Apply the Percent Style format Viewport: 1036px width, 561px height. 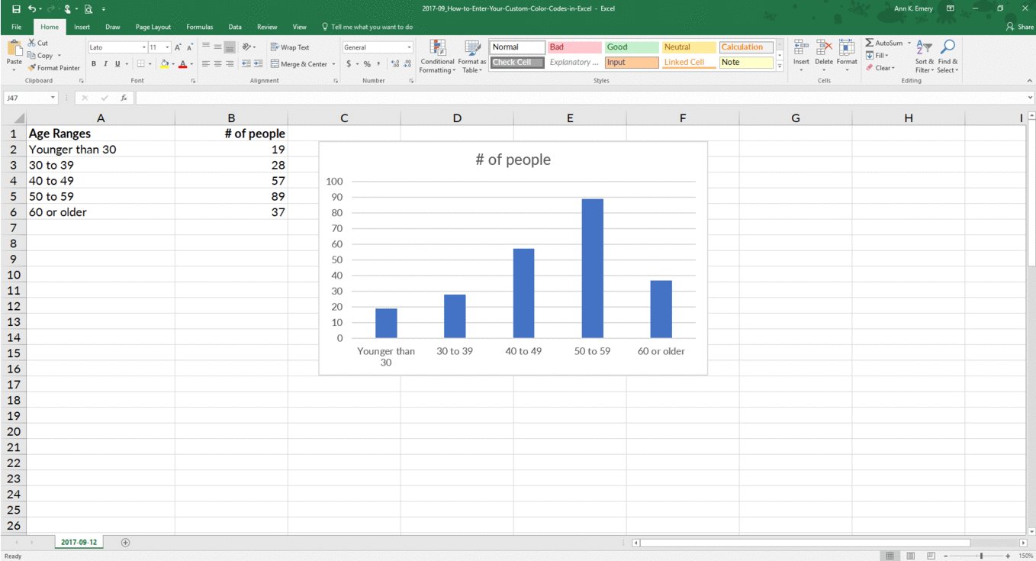click(367, 63)
